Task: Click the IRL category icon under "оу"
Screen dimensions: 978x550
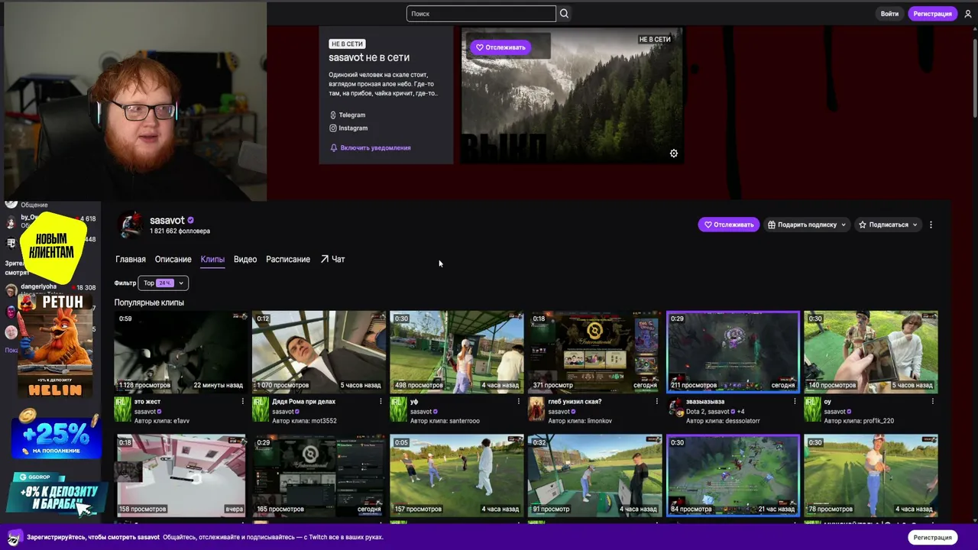Action: (812, 410)
